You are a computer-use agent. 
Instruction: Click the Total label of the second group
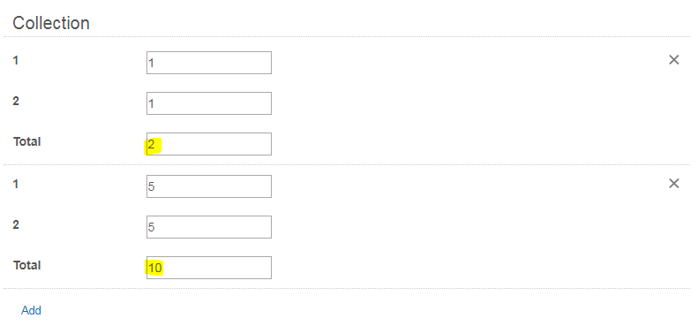point(27,265)
